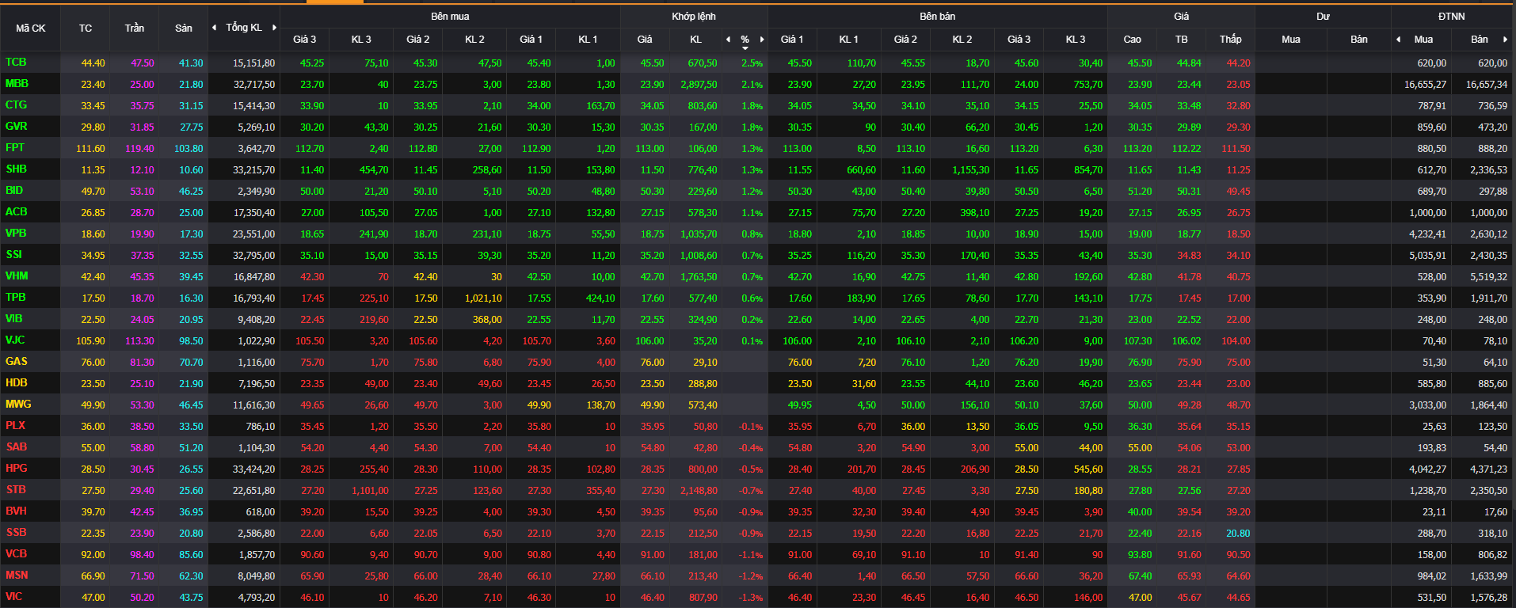Open the FPT stock symbol

pos(15,148)
